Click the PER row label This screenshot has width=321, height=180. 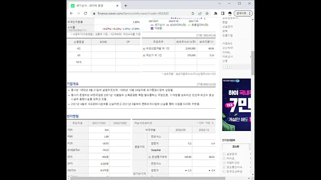click(x=70, y=130)
